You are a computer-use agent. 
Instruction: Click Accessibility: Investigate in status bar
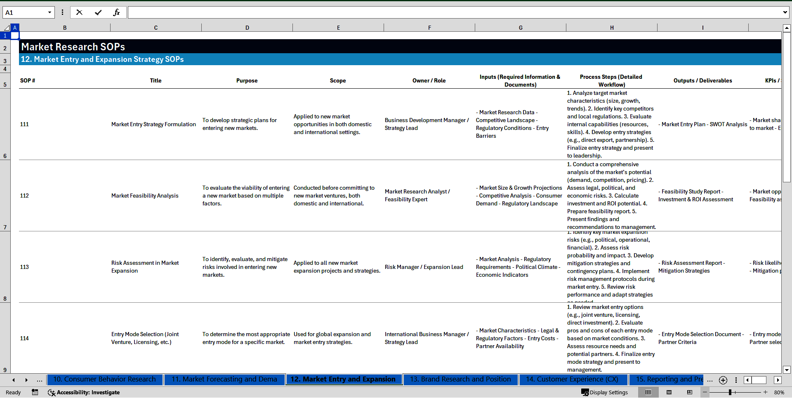[x=84, y=392]
